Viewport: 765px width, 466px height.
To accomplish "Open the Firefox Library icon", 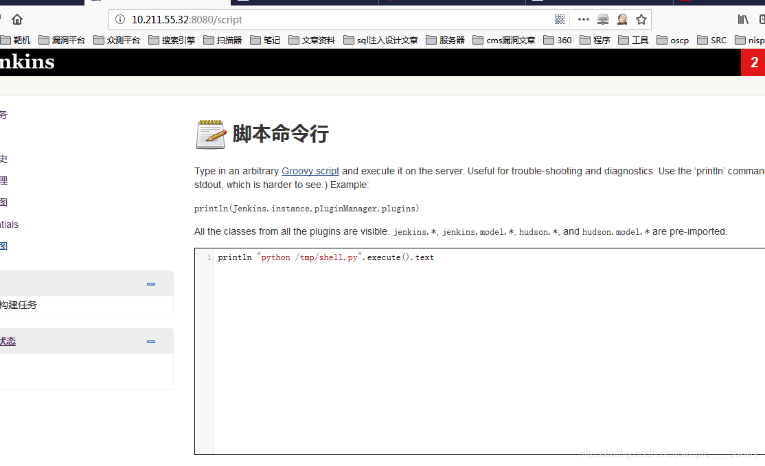I will click(742, 19).
